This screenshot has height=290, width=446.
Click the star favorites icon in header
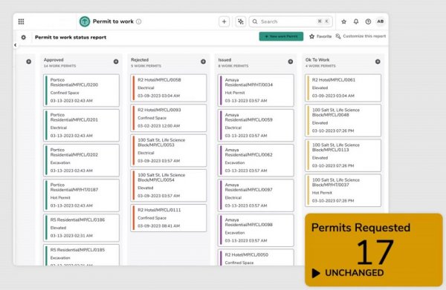(x=344, y=22)
